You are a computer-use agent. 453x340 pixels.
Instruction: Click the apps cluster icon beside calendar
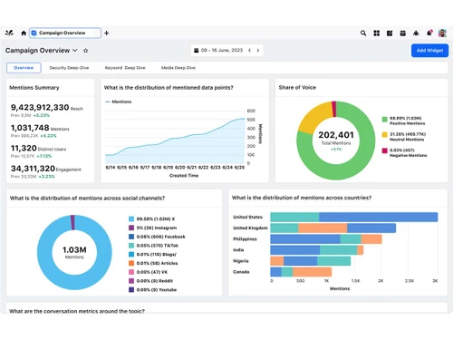pyautogui.click(x=416, y=33)
